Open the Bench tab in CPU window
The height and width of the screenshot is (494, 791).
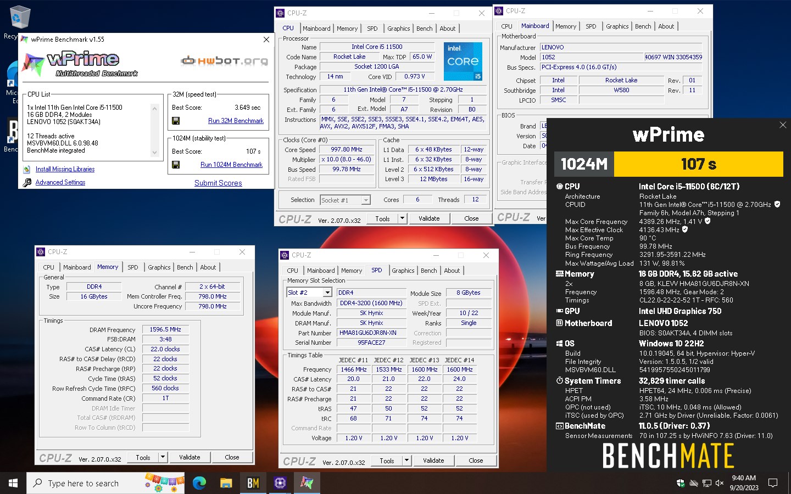425,29
